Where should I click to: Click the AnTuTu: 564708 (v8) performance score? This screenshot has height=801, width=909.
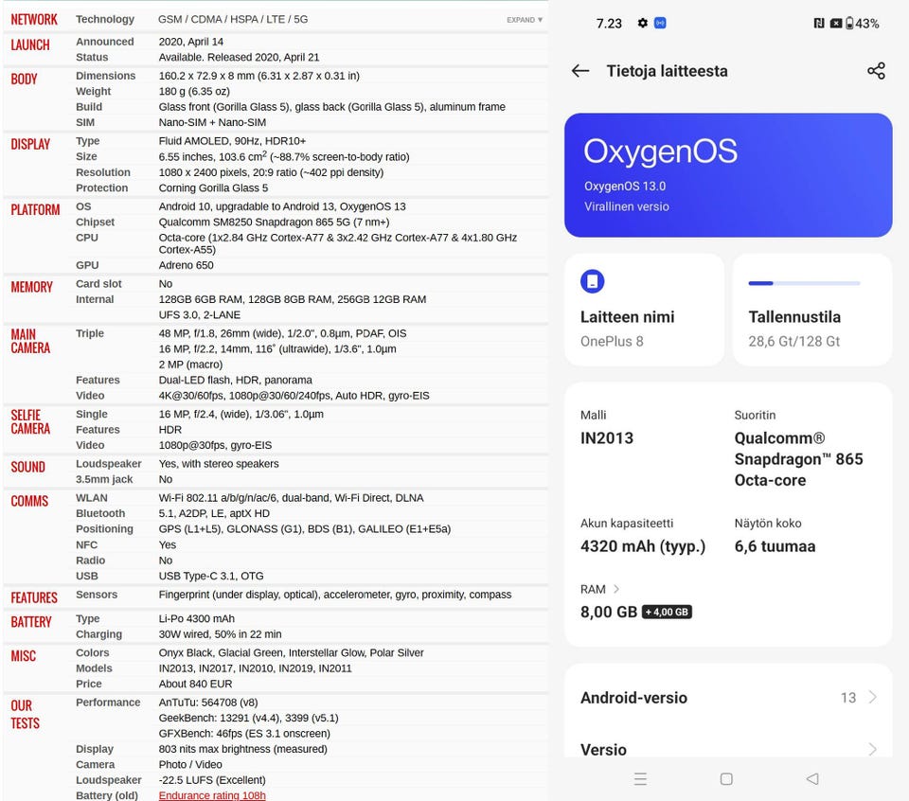208,703
